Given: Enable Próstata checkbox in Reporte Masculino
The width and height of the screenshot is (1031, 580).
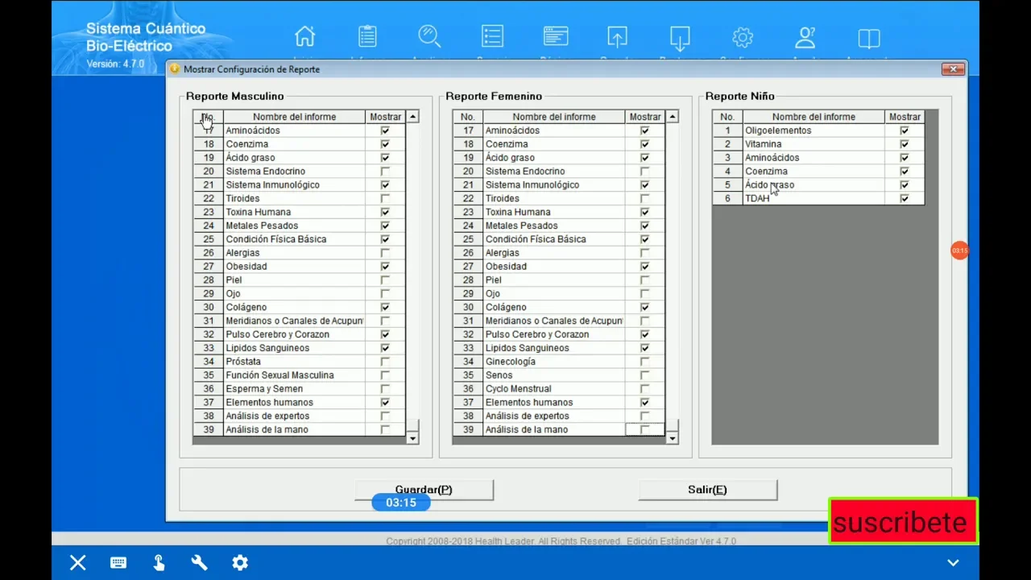Looking at the screenshot, I should pyautogui.click(x=385, y=362).
